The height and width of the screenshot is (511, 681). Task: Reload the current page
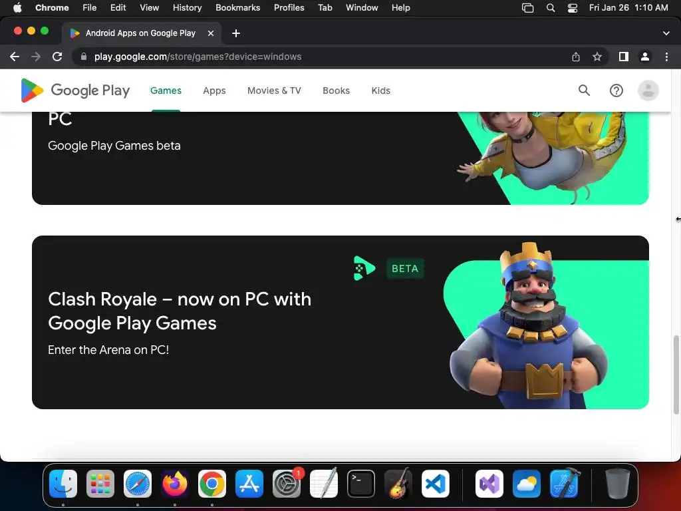pyautogui.click(x=57, y=57)
